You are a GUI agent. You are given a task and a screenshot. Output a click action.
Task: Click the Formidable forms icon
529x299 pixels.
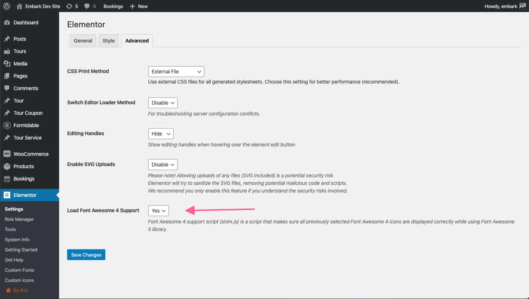(7, 125)
